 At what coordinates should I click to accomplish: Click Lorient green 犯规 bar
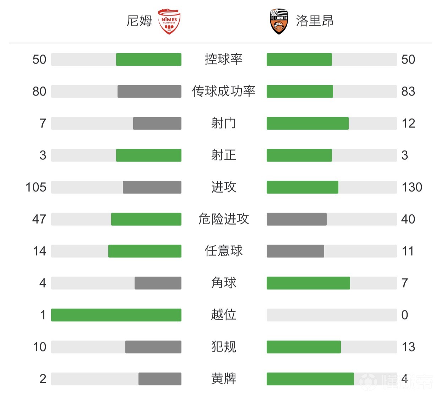304,347
